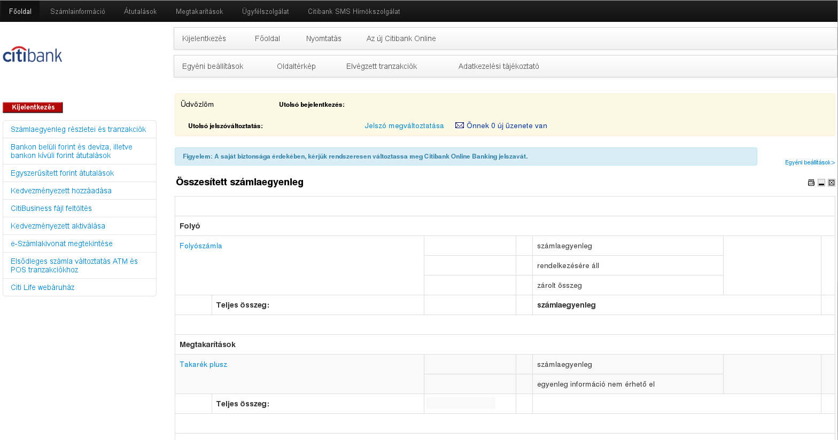
Task: Click the Összesített számlaegyenleg heading
Action: [x=239, y=182]
